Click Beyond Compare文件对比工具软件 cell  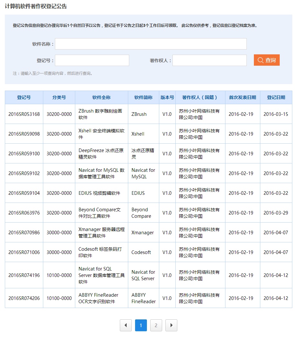[x=101, y=213]
